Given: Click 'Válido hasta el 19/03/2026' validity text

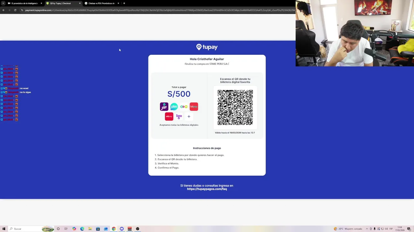Looking at the screenshot, I should pos(235,133).
